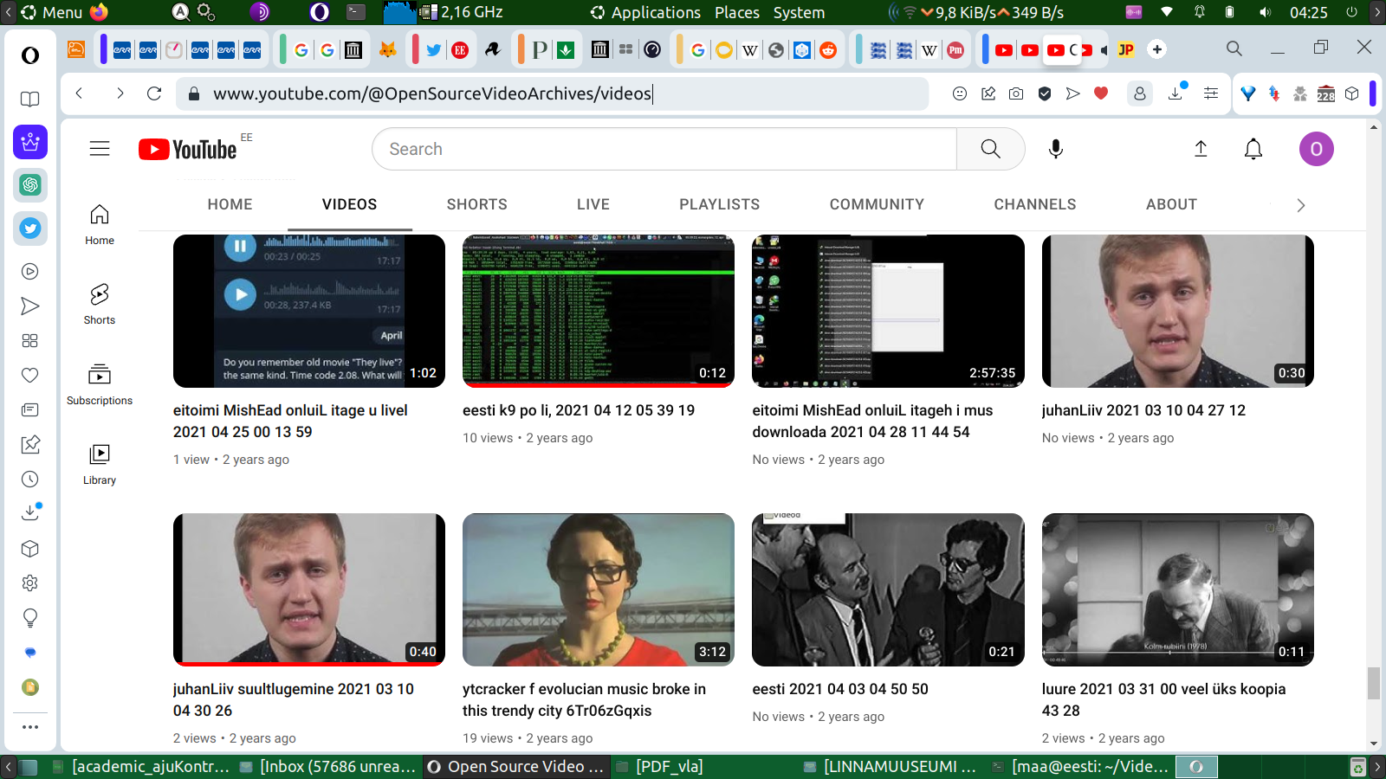Viewport: 1386px width, 779px height.
Task: Open the YouTube hamburger guide menu
Action: [100, 149]
